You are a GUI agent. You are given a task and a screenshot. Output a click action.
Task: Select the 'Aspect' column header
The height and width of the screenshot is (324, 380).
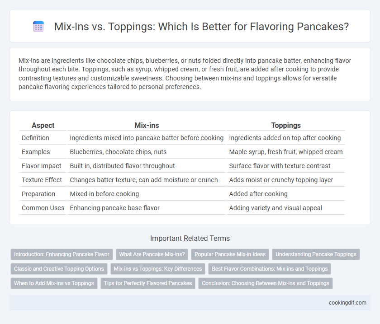click(43, 125)
